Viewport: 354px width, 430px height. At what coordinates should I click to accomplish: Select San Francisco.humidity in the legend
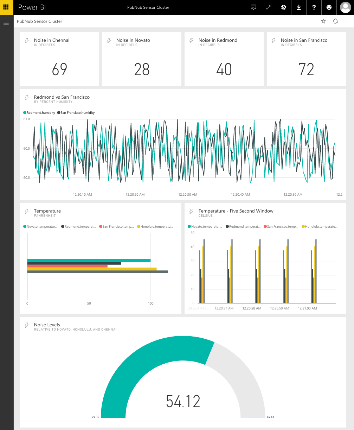[77, 113]
